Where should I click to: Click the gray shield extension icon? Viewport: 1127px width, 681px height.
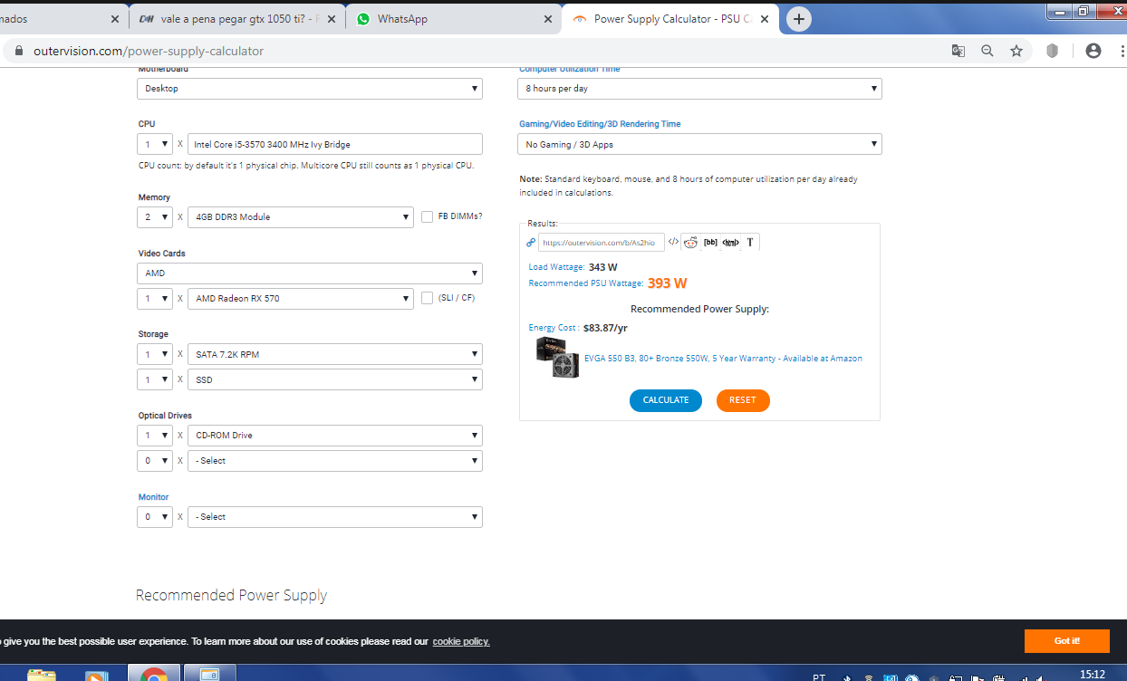1052,51
